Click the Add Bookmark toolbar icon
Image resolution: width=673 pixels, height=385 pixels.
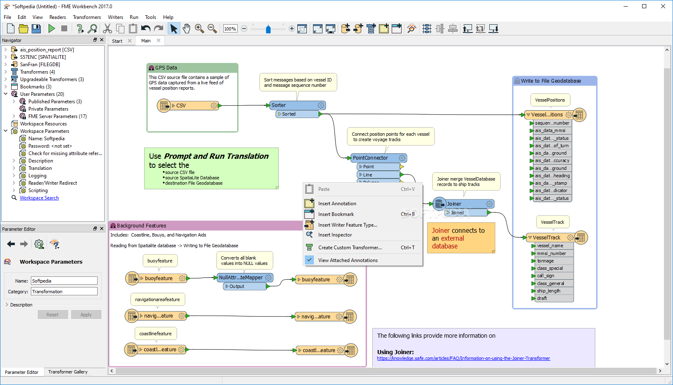397,28
